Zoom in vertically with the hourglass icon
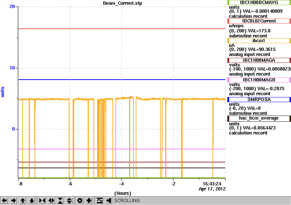291x205 pixels. coord(60,201)
